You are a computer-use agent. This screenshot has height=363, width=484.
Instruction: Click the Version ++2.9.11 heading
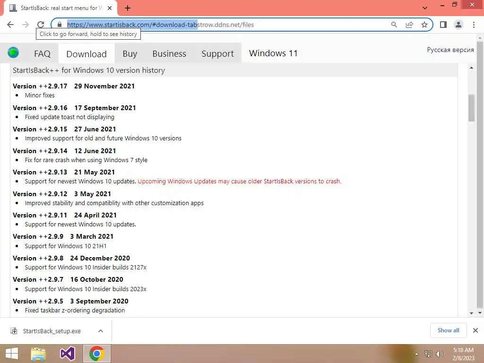click(64, 215)
